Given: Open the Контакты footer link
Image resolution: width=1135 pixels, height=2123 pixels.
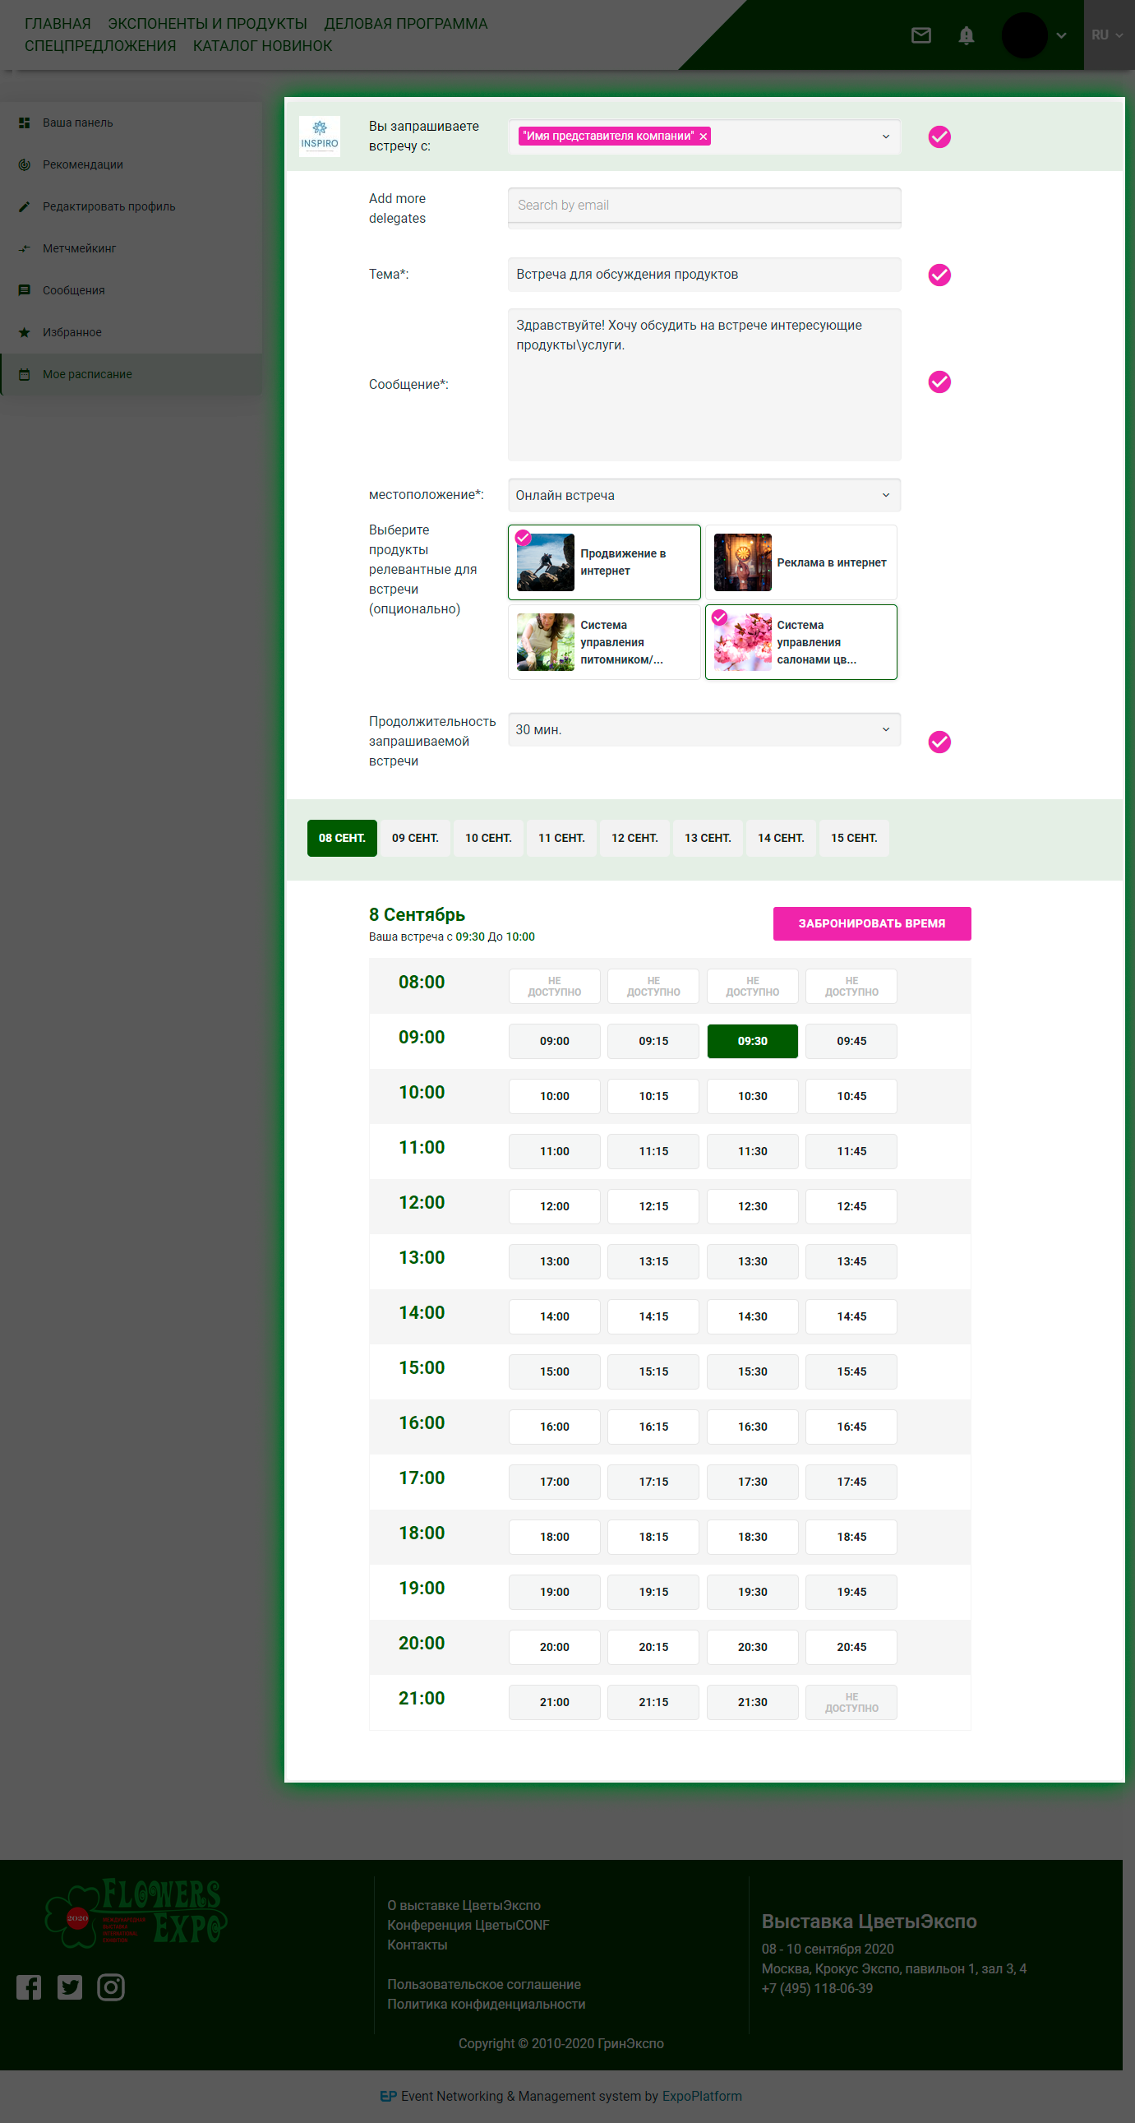Looking at the screenshot, I should click(418, 1945).
